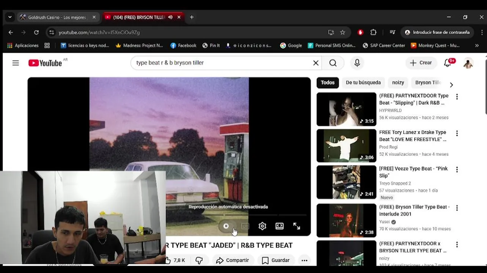Image resolution: width=487 pixels, height=273 pixels.
Task: Clear the search box with the X
Action: [316, 63]
